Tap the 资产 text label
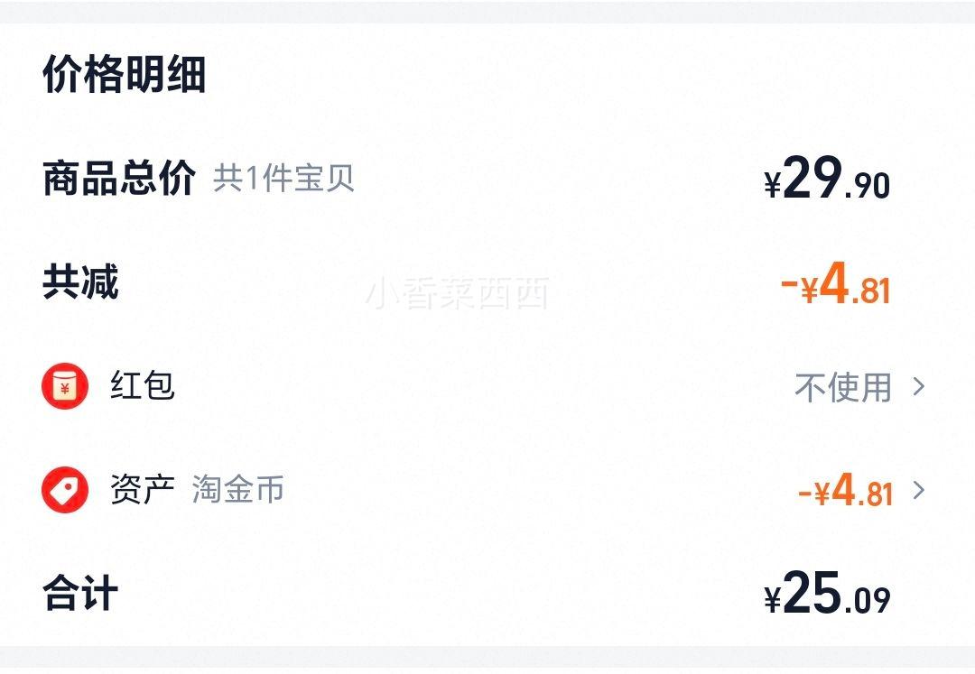The height and width of the screenshot is (674, 975). pyautogui.click(x=143, y=489)
